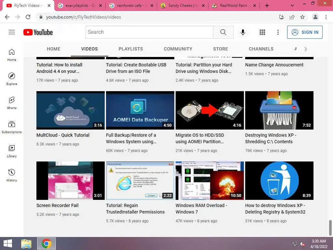Close the FlyTech Videos tab
This screenshot has width=333, height=250.
click(49, 6)
